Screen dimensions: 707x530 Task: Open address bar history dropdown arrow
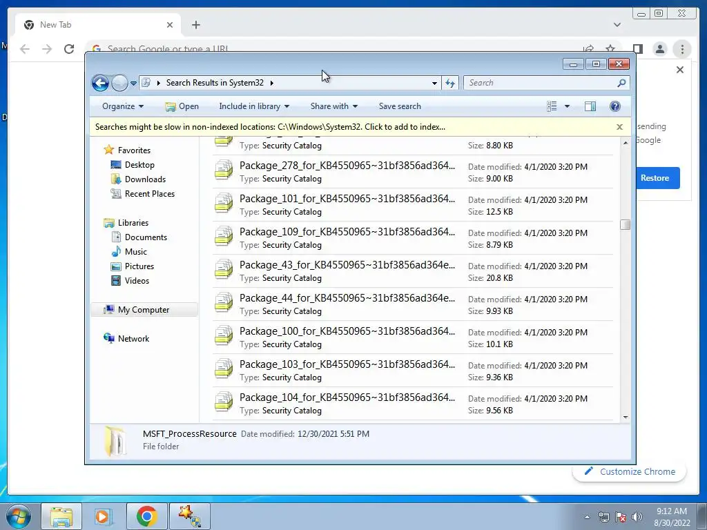(x=434, y=83)
